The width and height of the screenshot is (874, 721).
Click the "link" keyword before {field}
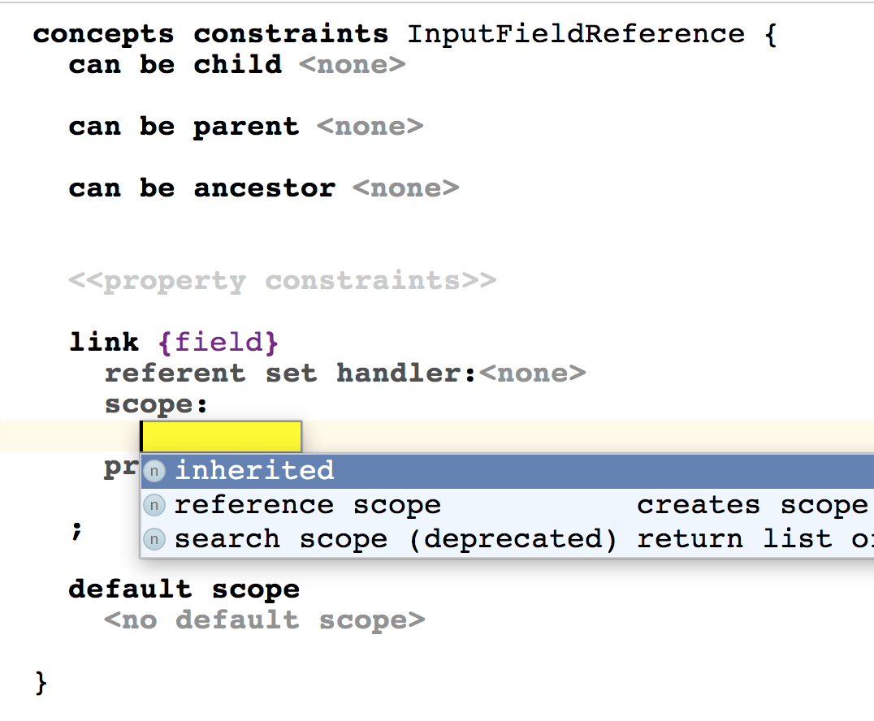[104, 342]
